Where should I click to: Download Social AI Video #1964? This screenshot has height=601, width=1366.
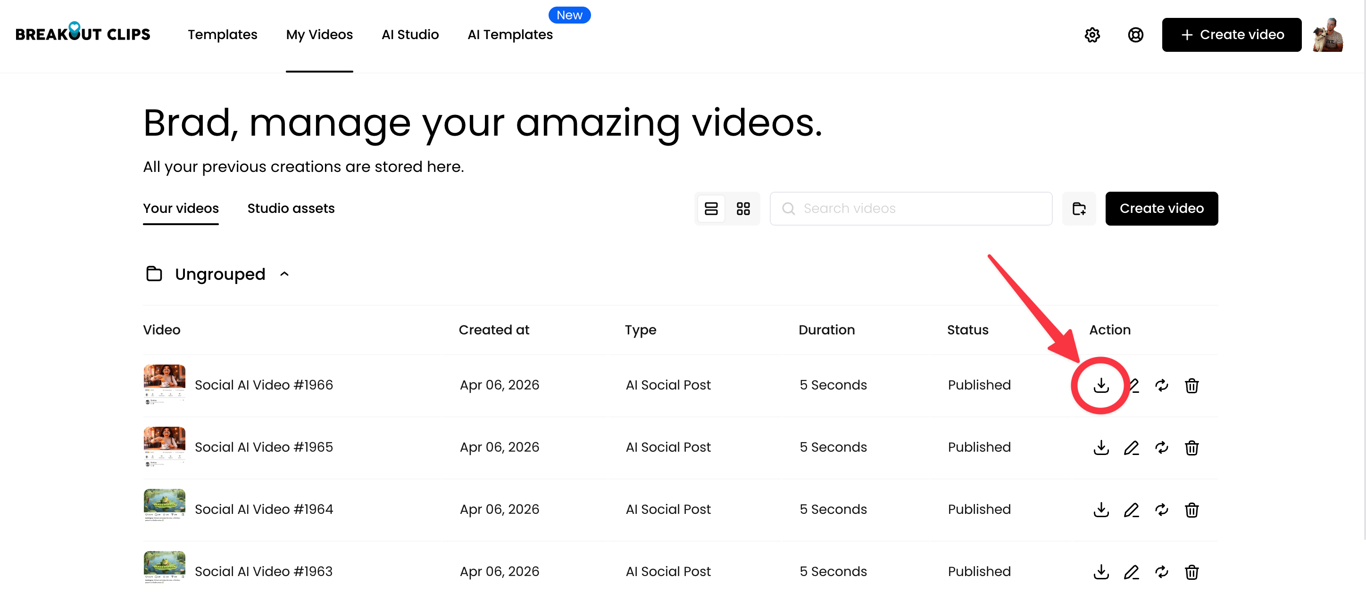point(1101,510)
